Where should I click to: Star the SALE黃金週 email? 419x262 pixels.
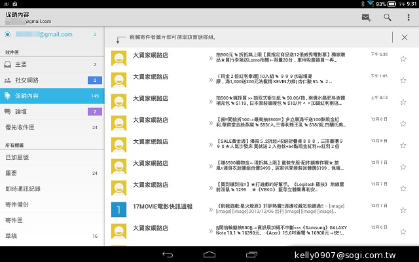click(403, 145)
